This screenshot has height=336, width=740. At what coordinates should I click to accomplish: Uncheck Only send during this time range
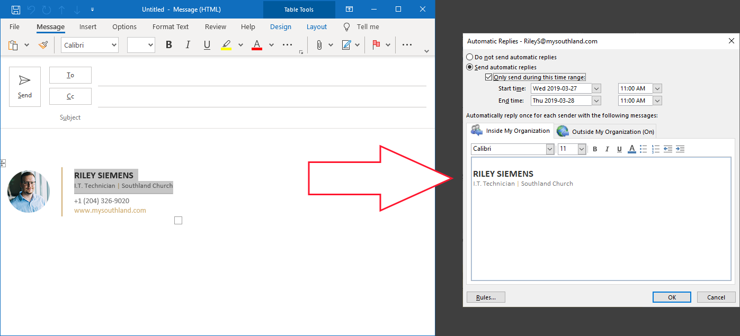488,77
